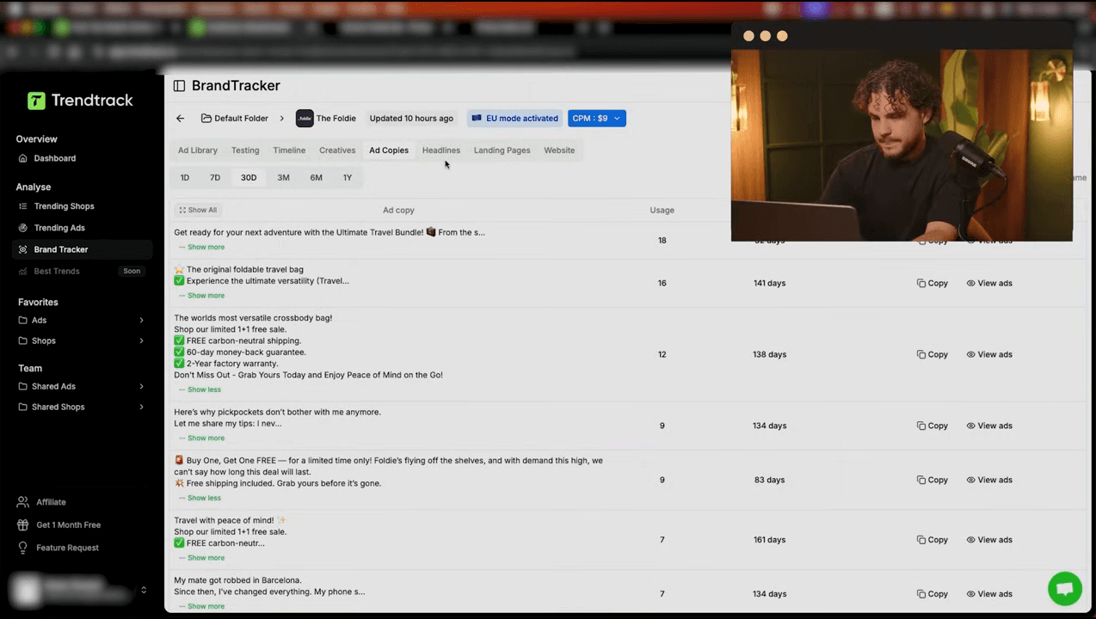This screenshot has height=619, width=1096.
Task: View ads for pickpockets copy row
Action: point(989,426)
